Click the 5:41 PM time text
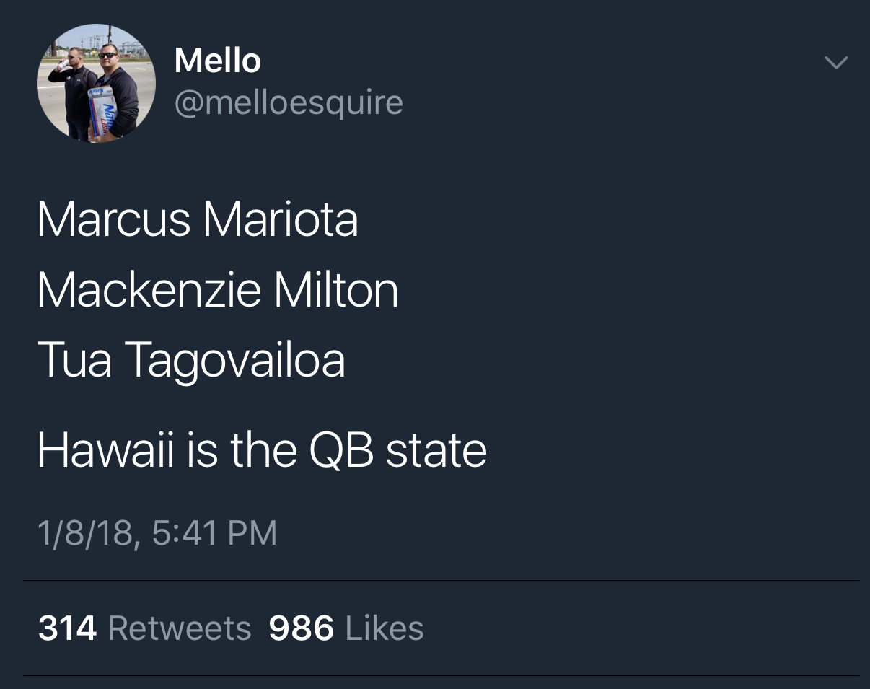The width and height of the screenshot is (870, 689). point(216,534)
